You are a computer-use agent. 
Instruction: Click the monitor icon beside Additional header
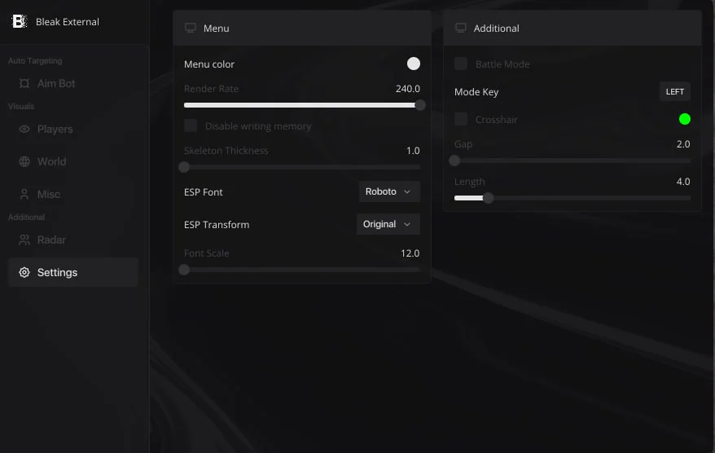point(461,28)
